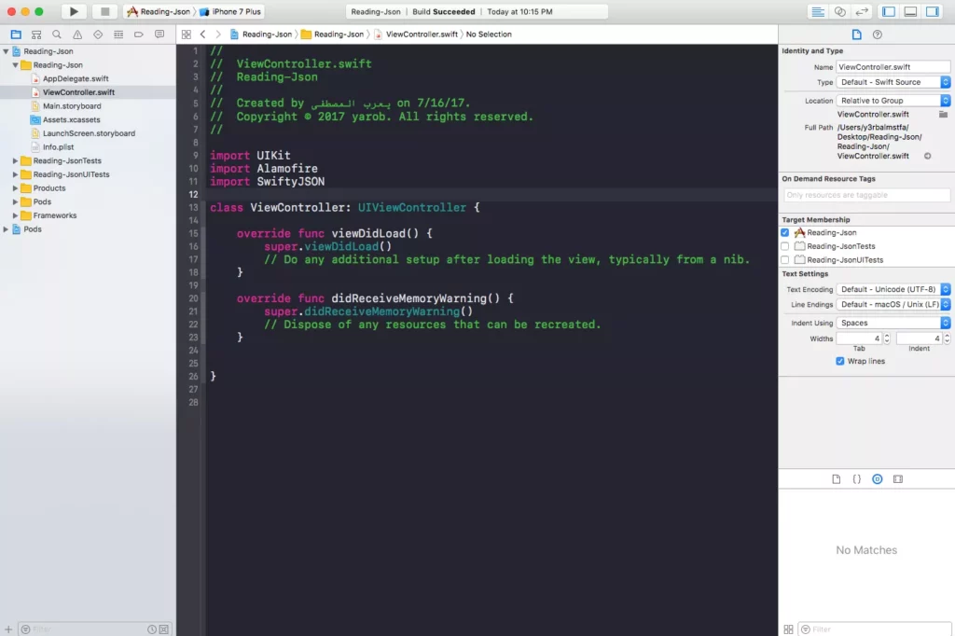Toggle the debug area panel icon

910,11
